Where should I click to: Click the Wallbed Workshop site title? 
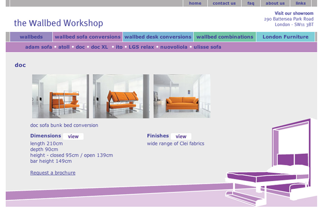click(x=58, y=23)
